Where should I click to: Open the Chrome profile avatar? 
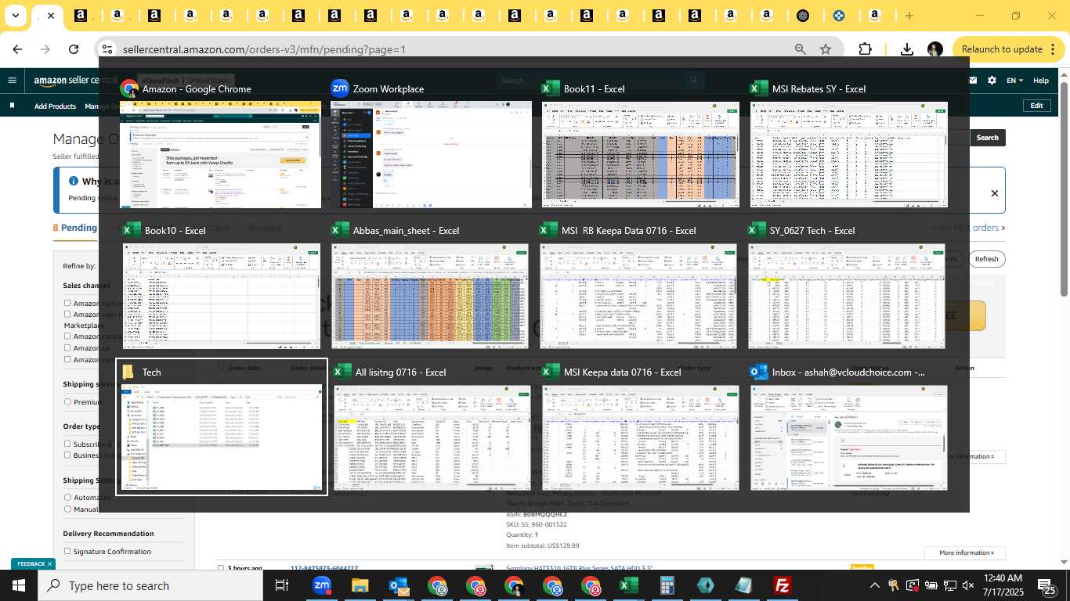click(934, 49)
